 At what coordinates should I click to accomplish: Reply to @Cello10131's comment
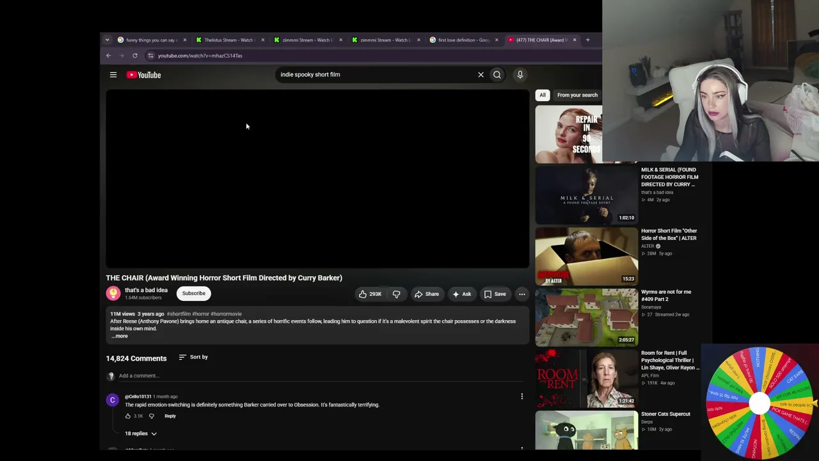[170, 416]
